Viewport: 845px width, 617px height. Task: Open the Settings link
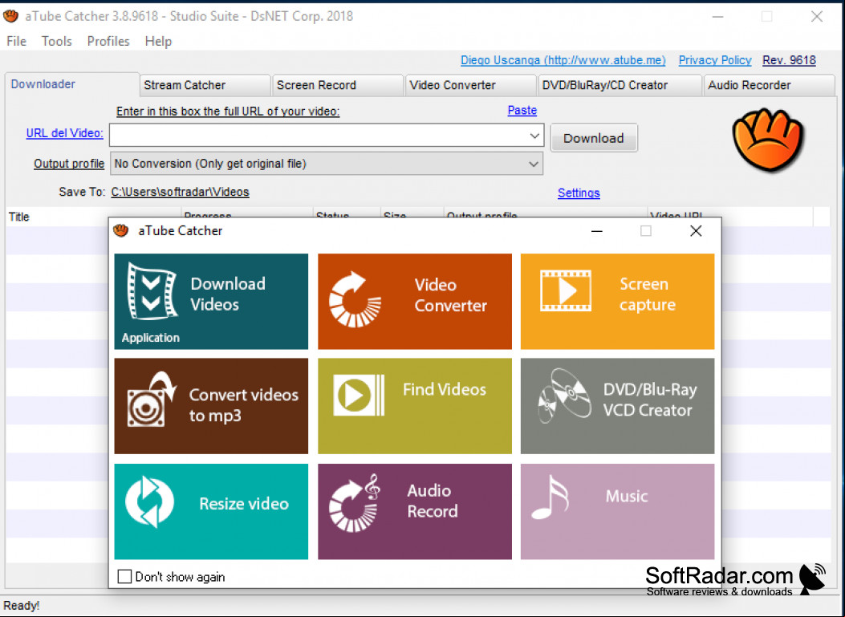pos(579,193)
